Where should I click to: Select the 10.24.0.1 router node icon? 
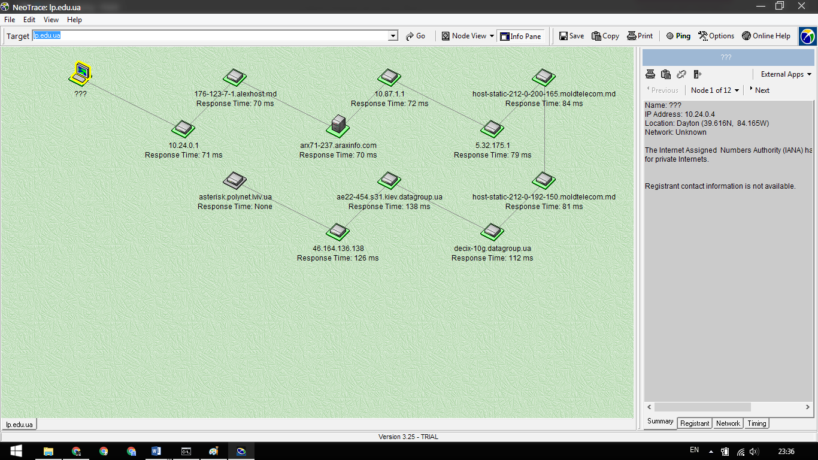tap(183, 129)
